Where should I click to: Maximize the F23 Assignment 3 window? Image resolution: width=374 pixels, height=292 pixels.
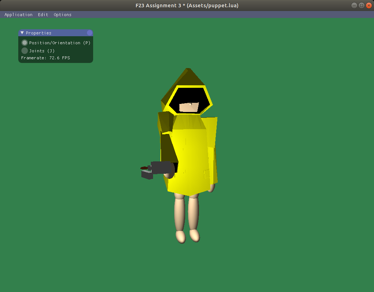(362, 5)
